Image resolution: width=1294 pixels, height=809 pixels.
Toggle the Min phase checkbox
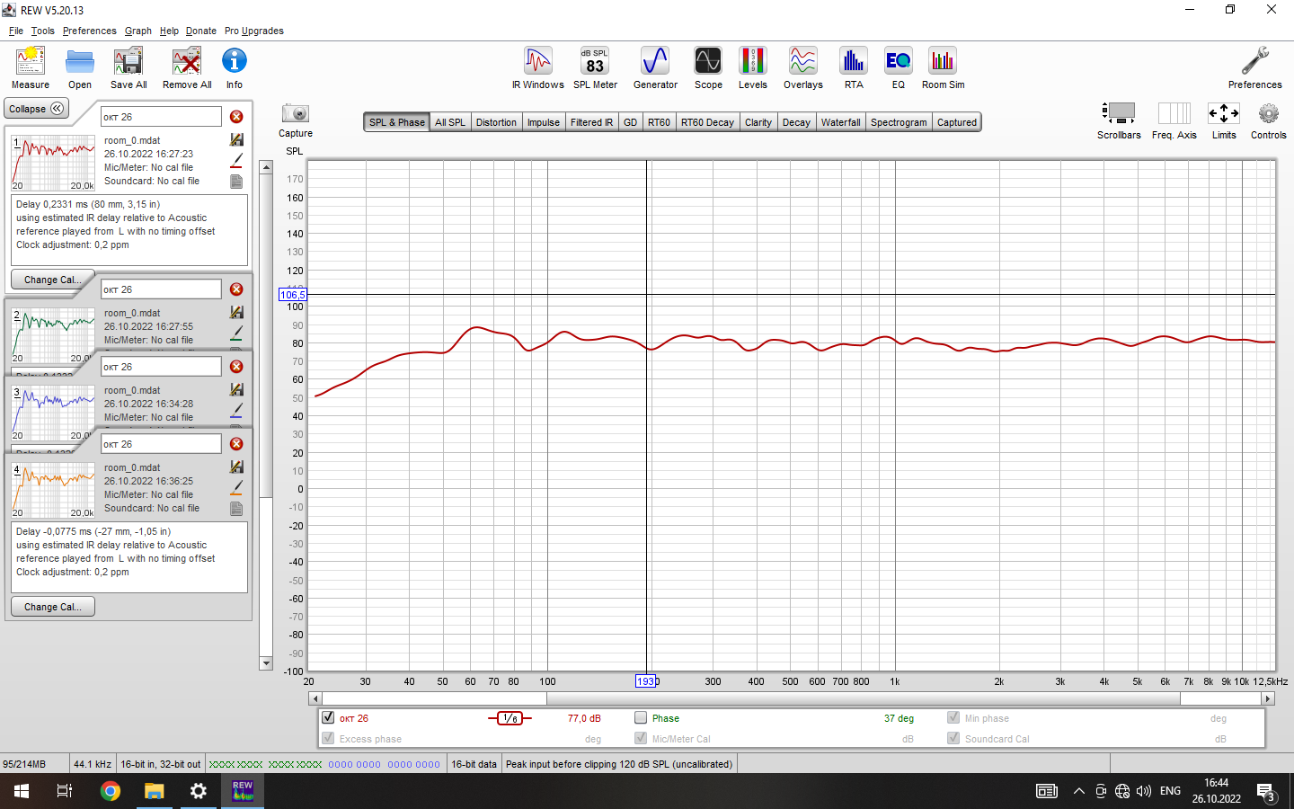[953, 718]
